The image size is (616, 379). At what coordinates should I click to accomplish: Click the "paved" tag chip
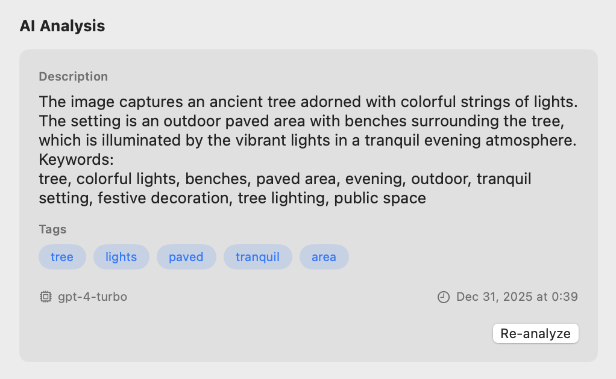[x=186, y=257]
